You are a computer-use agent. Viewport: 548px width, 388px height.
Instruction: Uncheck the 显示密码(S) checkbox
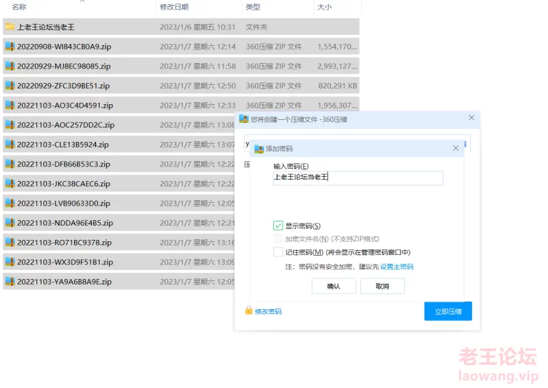(278, 226)
